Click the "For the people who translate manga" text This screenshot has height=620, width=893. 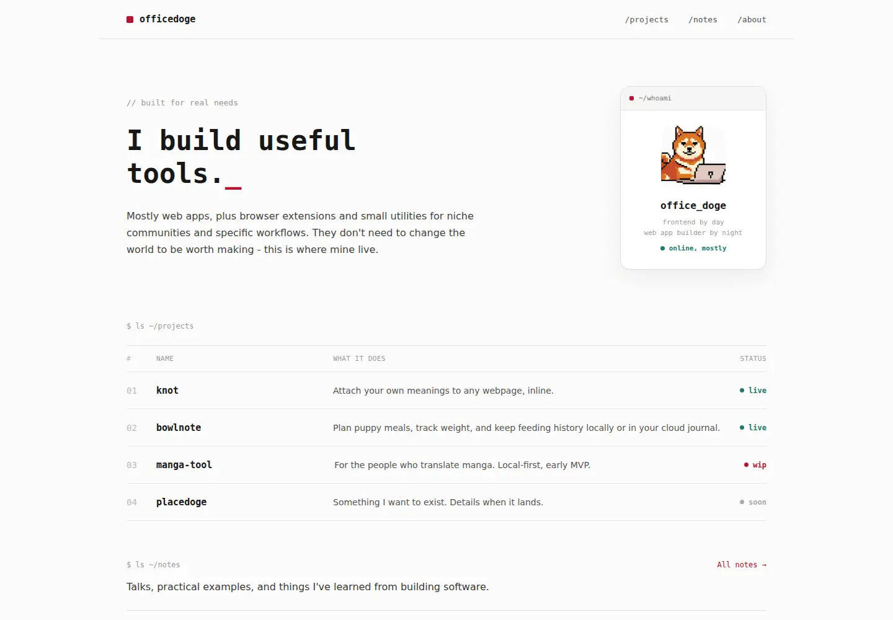point(462,465)
